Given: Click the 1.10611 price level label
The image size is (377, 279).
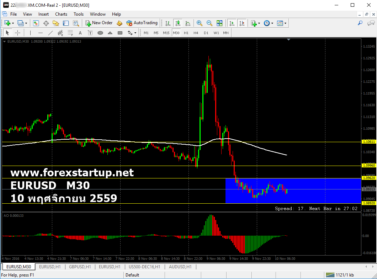Looking at the screenshot, I should tap(369, 142).
